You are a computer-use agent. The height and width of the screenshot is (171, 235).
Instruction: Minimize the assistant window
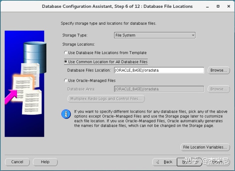coord(208,7)
